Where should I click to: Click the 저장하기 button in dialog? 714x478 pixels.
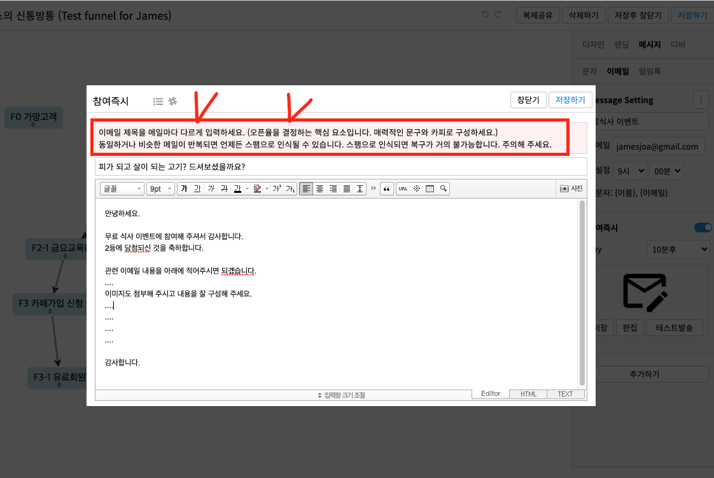pyautogui.click(x=570, y=100)
